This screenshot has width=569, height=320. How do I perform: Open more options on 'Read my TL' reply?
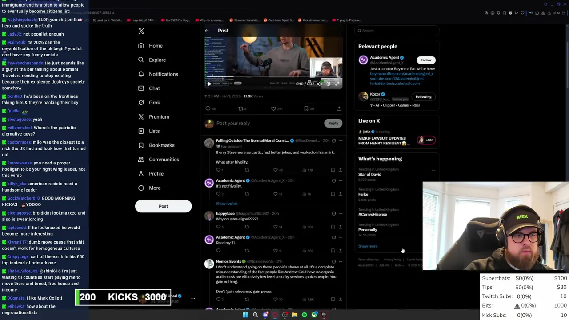coord(340,237)
